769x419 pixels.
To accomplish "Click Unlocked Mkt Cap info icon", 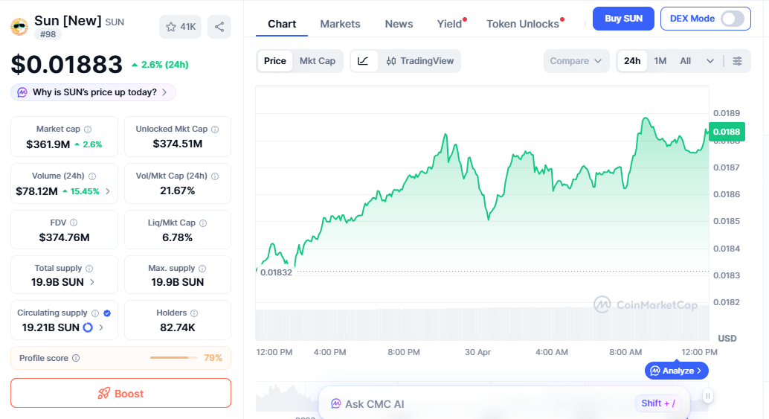I will click(215, 129).
